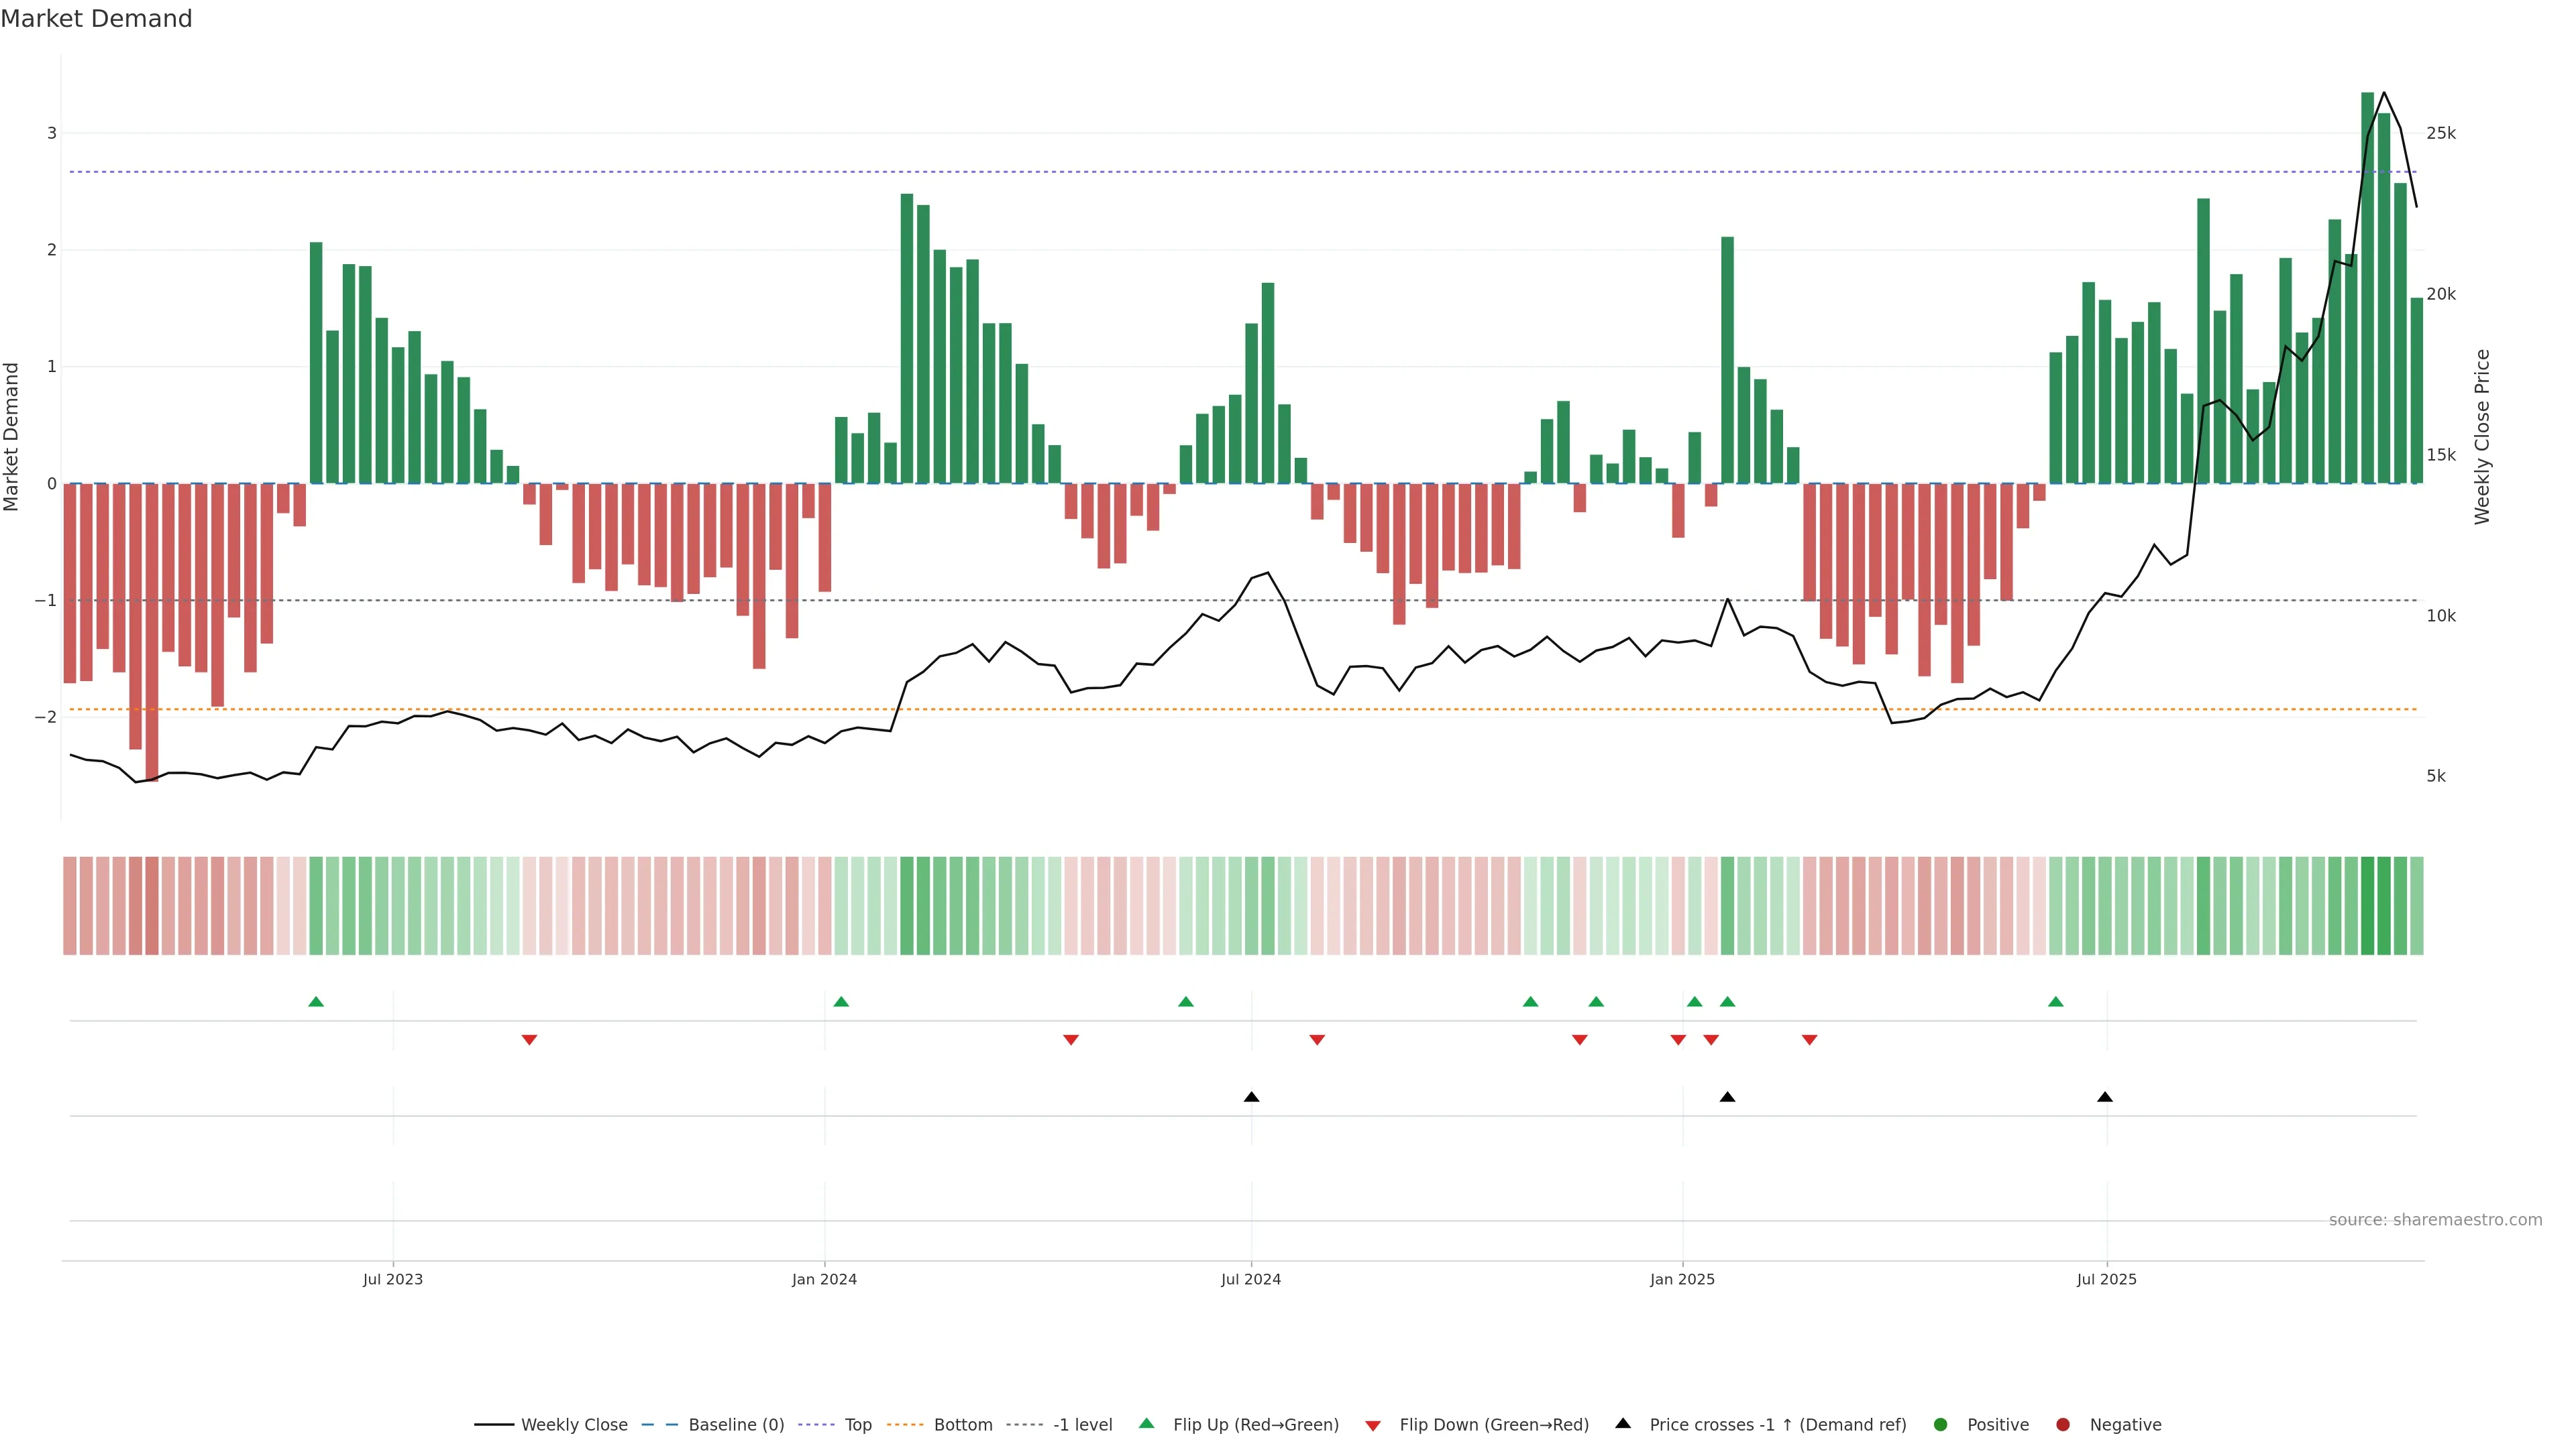Click the Jan 2025 x-axis label
Viewport: 2576px width, 1448px height.
(x=1682, y=1279)
